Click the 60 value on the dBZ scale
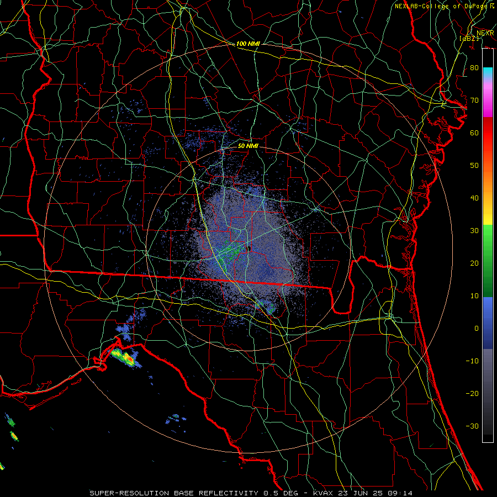497x497 pixels. [474, 133]
